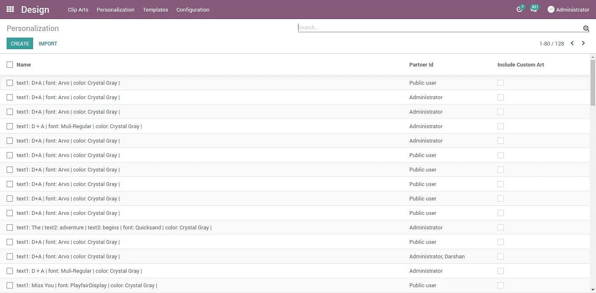The image size is (596, 293).
Task: Focus the Search input field
Action: click(439, 28)
